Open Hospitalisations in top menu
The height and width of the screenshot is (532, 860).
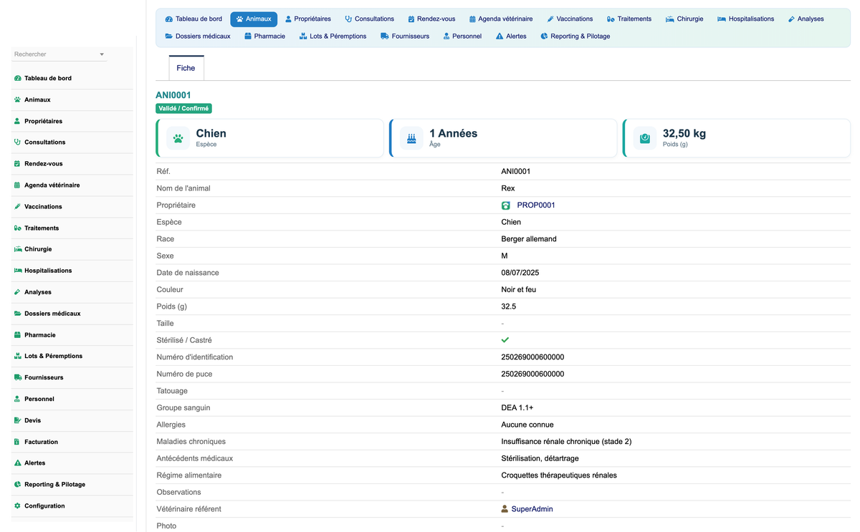[746, 19]
